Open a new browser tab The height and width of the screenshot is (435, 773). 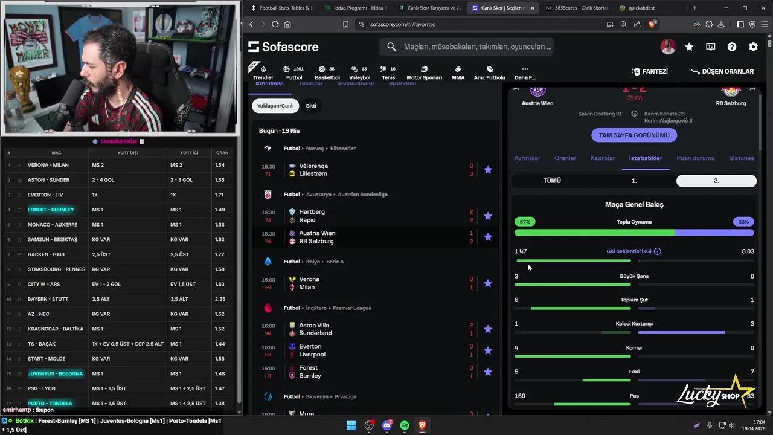point(694,8)
